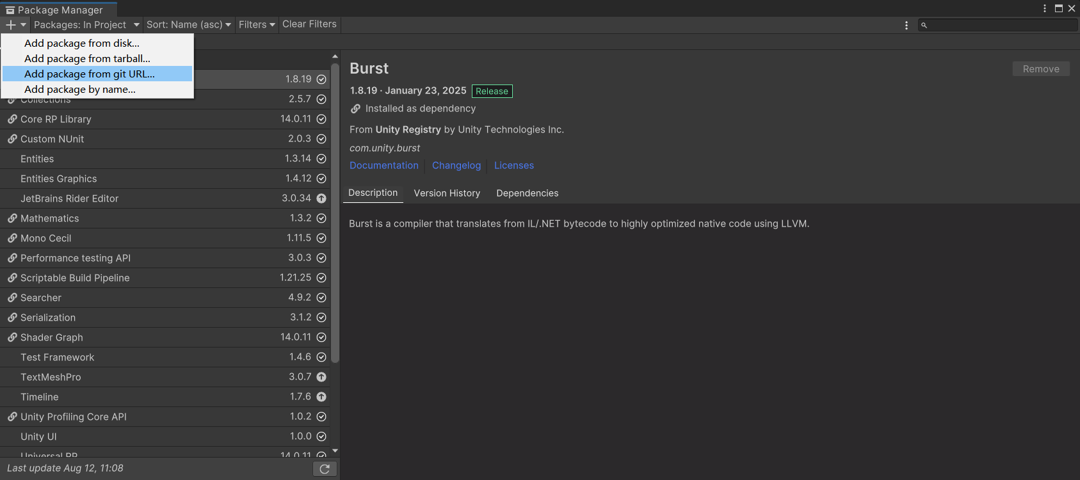Choose Add package from disk
The image size is (1080, 480).
tap(97, 43)
